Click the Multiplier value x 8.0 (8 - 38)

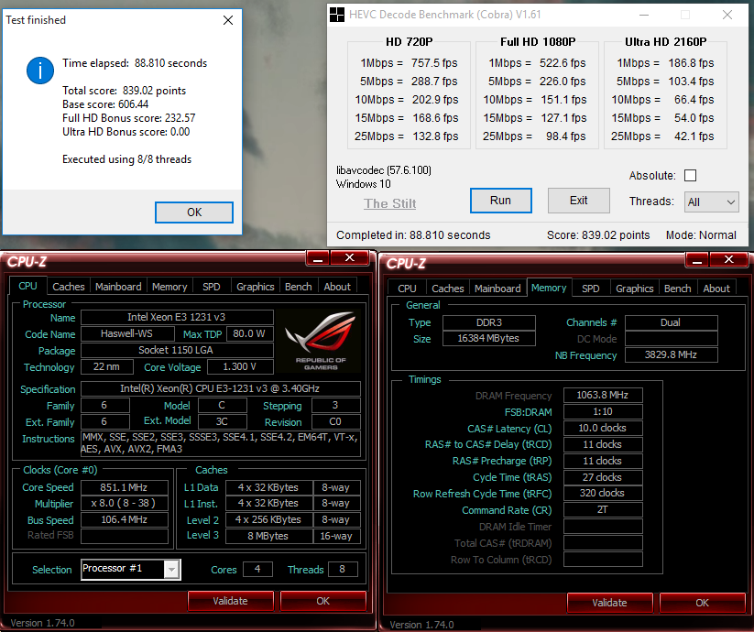click(124, 503)
